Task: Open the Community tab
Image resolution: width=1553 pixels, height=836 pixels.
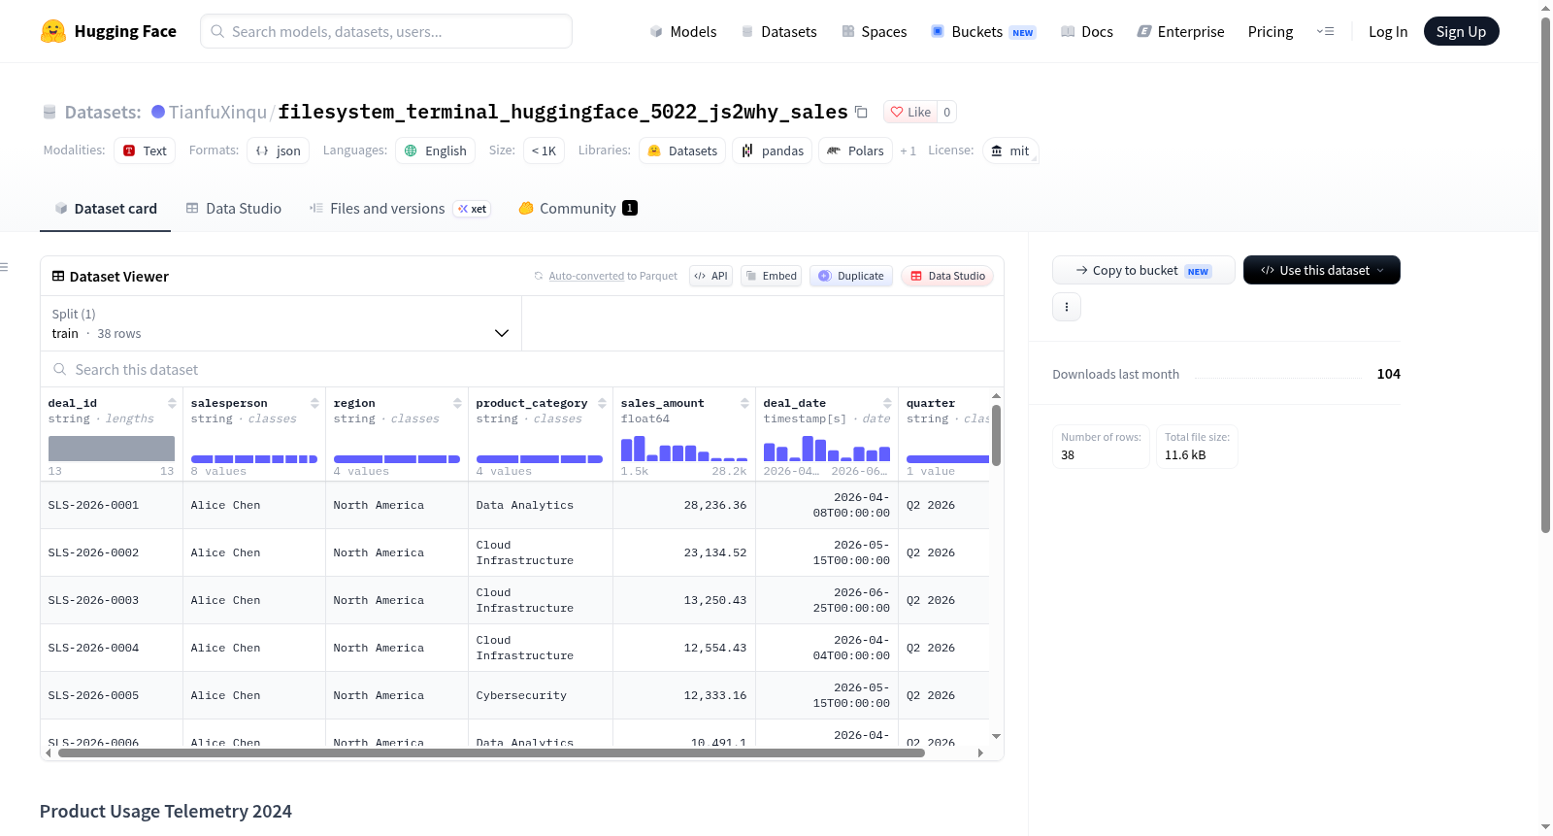Action: 578,208
